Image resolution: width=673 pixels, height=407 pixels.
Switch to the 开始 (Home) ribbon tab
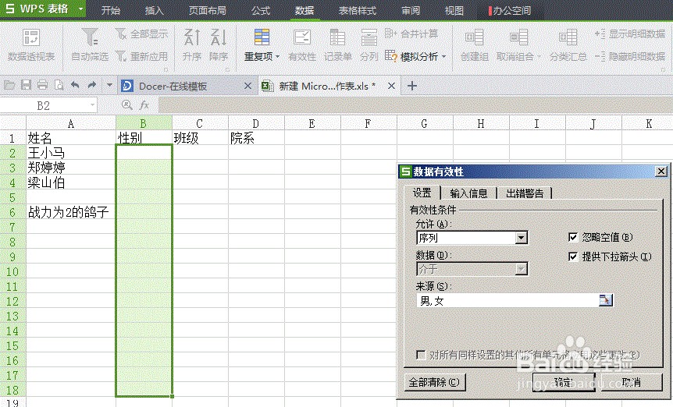coord(110,10)
